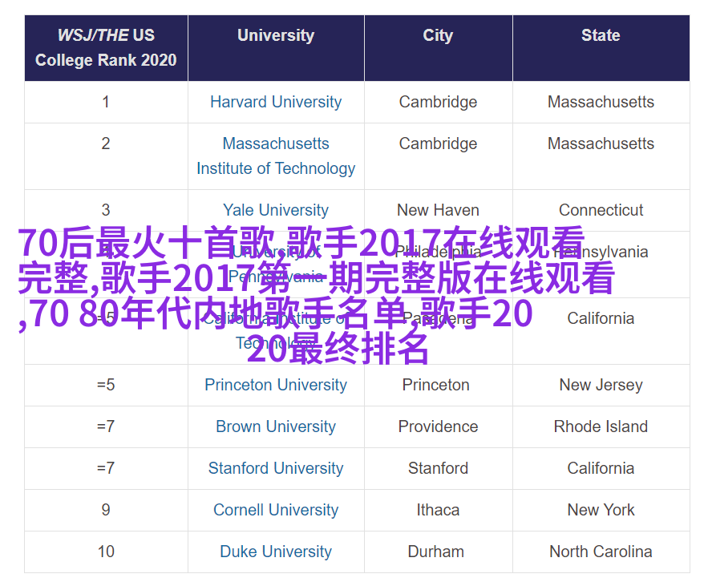The width and height of the screenshot is (704, 582).
Task: Select the 'New York' state cell
Action: pos(601,510)
